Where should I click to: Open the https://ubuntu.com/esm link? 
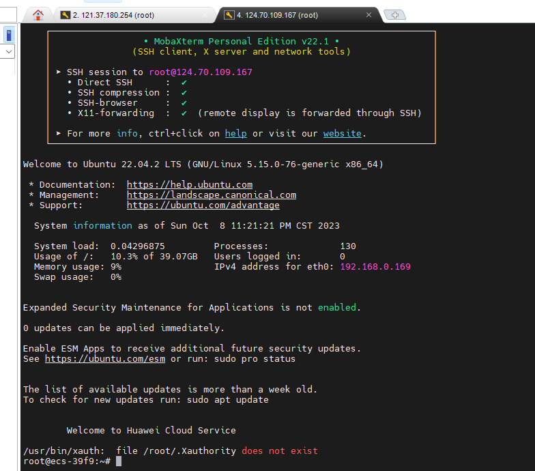(x=105, y=359)
